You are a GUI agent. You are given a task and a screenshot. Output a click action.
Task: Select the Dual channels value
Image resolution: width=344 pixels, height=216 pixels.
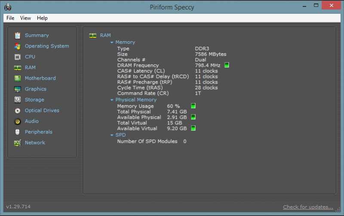[200, 60]
